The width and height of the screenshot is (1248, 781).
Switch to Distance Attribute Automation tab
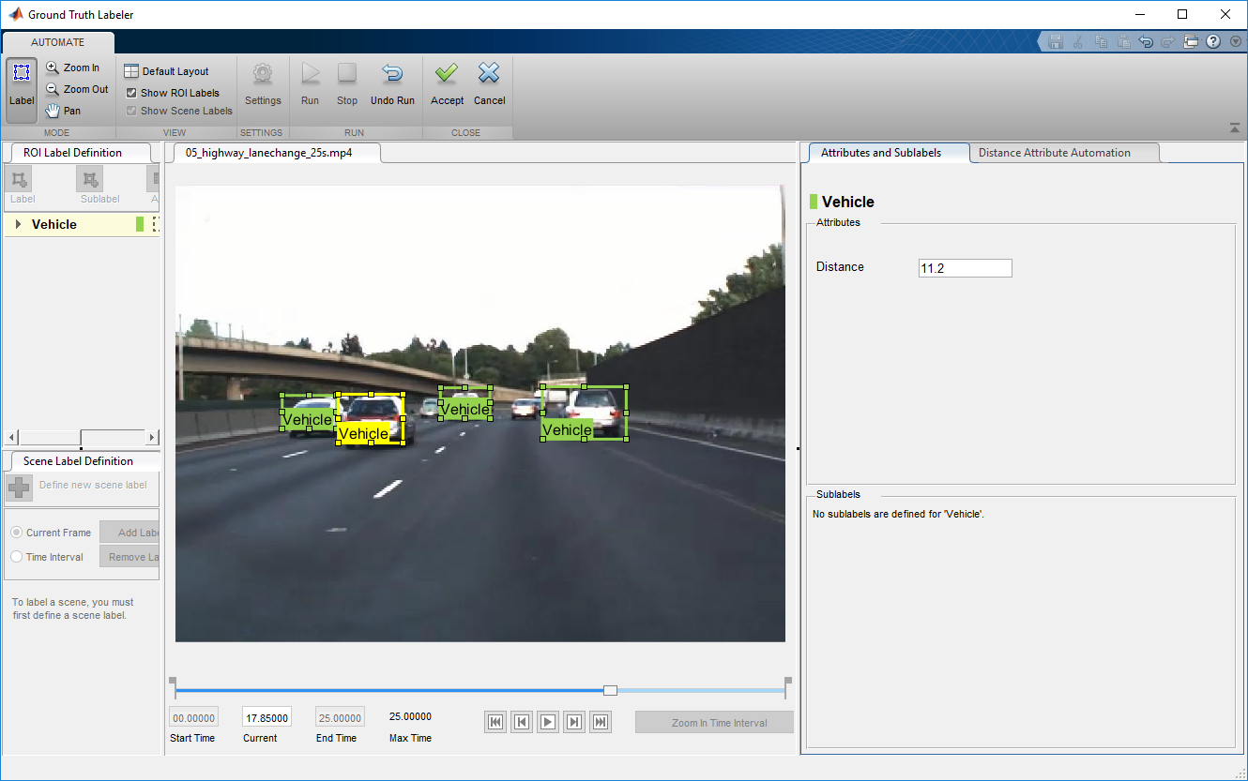tap(1054, 153)
